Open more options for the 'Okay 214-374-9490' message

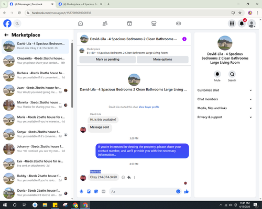135,177
